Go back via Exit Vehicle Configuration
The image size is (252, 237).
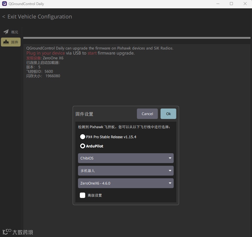pos(37,16)
